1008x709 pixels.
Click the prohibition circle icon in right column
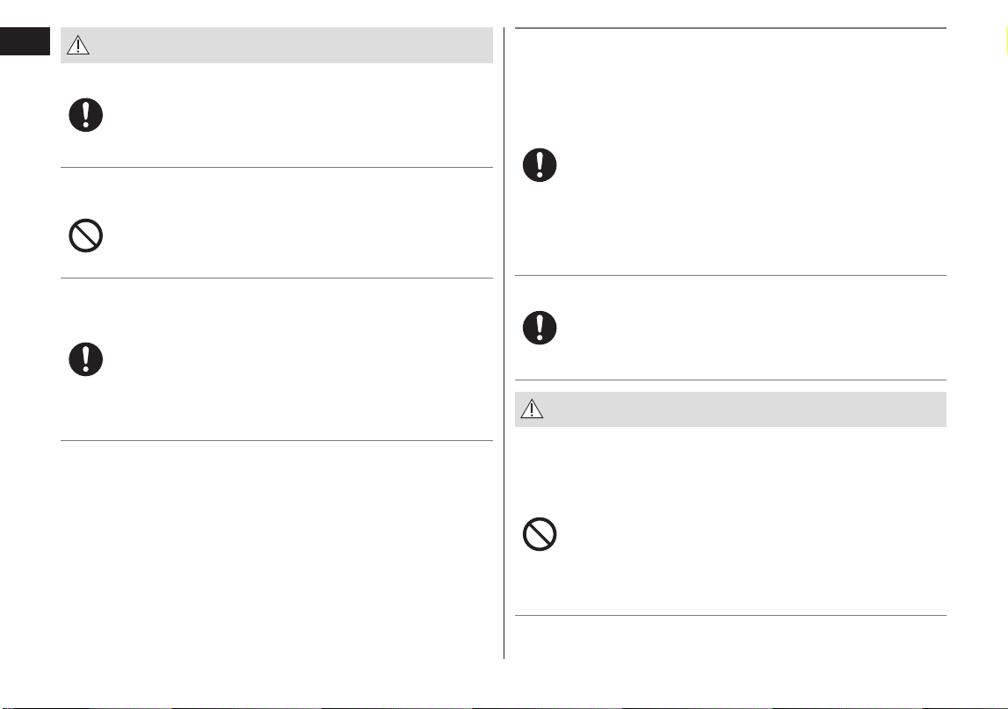point(540,534)
